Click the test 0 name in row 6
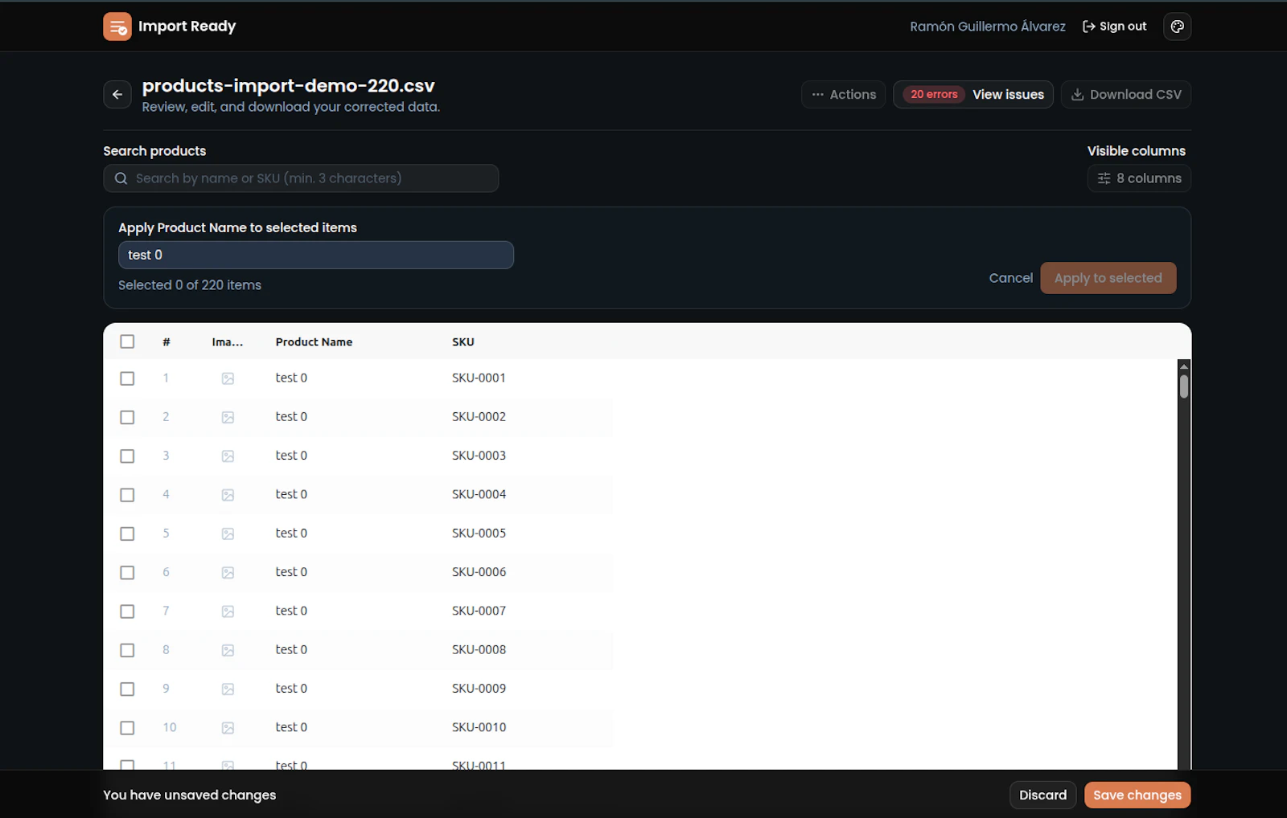Viewport: 1287px width, 818px height. click(x=291, y=572)
